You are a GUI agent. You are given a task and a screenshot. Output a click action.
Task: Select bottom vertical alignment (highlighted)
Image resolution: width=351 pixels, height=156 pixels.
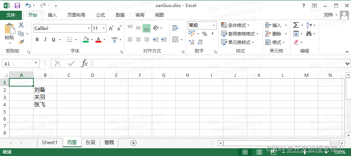coord(147,28)
